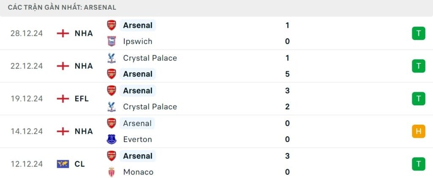Click Arsenal crest in the 28.12.24 match
433x178 pixels.
[111, 25]
